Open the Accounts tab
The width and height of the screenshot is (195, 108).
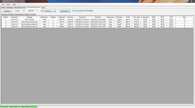[x=22, y=8]
